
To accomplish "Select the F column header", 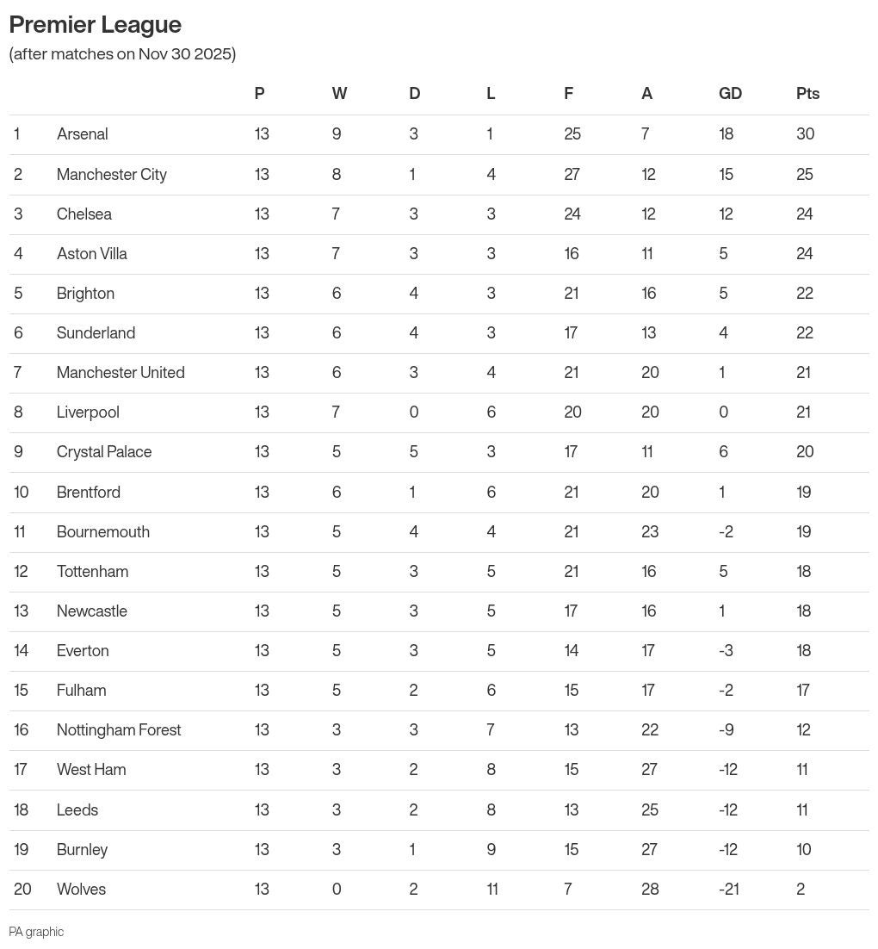I will pos(568,94).
